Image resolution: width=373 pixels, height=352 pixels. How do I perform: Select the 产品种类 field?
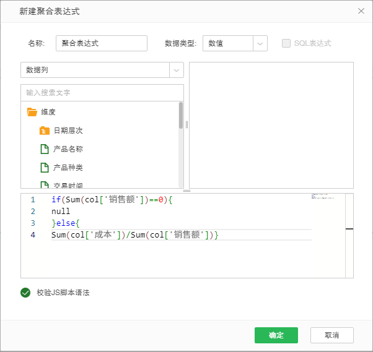pyautogui.click(x=68, y=168)
